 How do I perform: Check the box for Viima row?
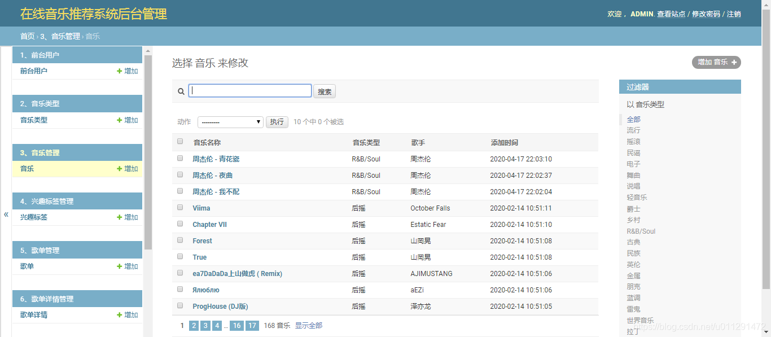(x=180, y=207)
